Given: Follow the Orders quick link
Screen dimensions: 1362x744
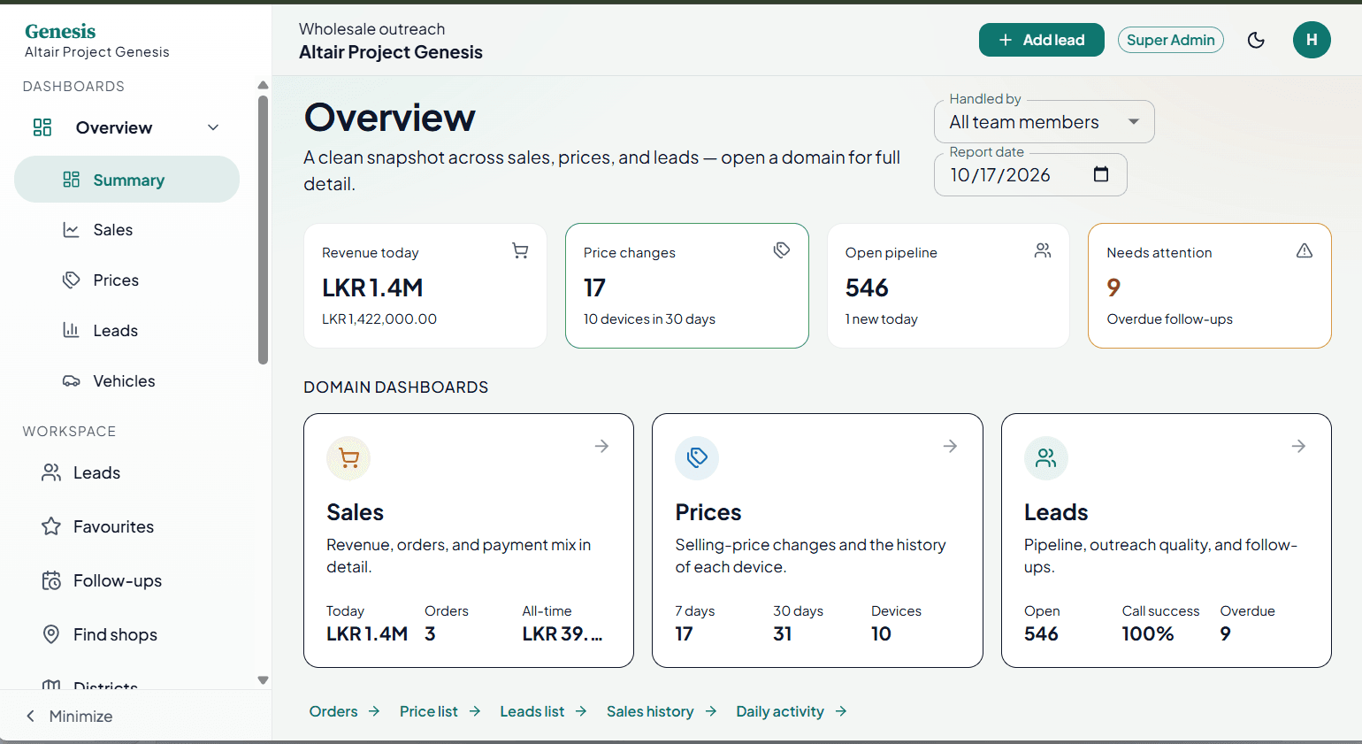Looking at the screenshot, I should click(344, 711).
